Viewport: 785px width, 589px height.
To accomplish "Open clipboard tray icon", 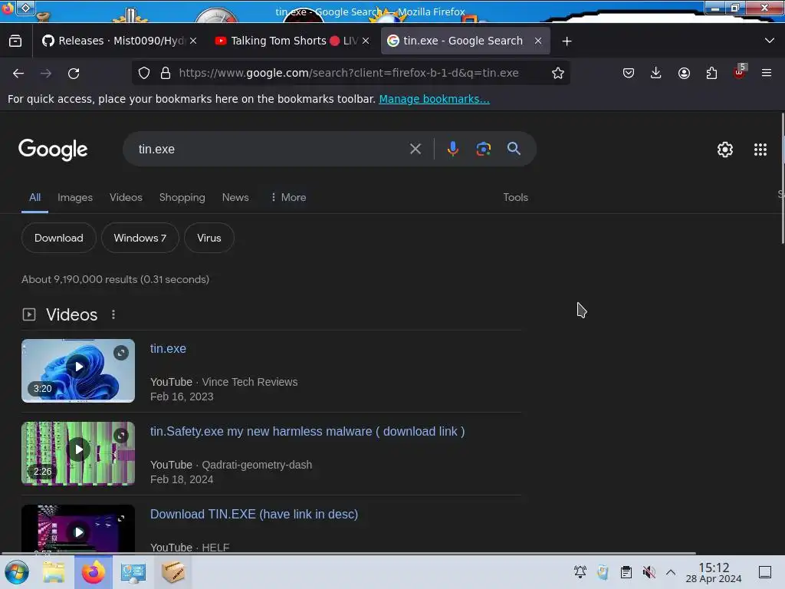I will click(626, 572).
